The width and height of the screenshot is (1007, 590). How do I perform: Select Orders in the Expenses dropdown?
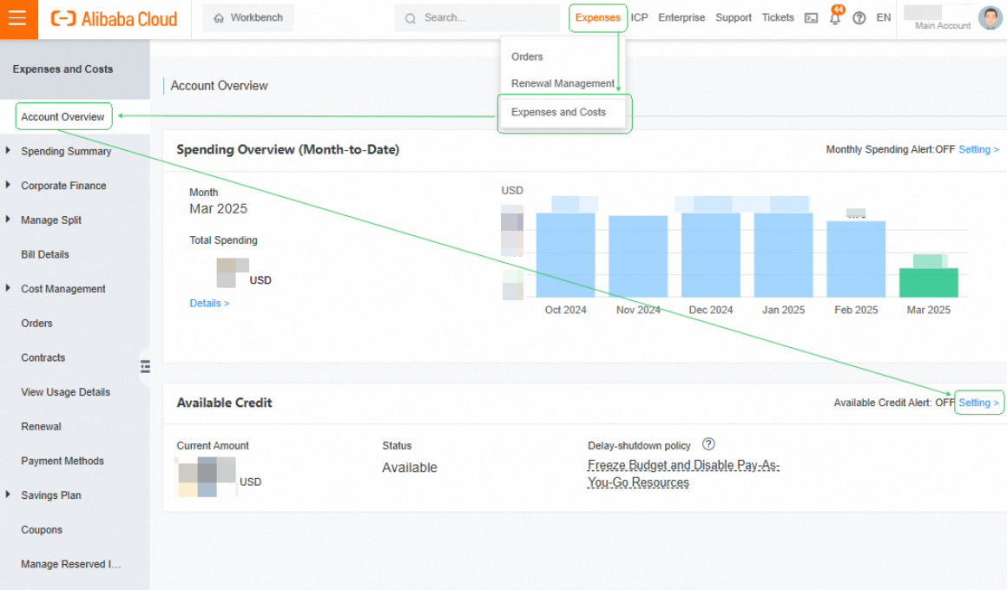[x=527, y=56]
